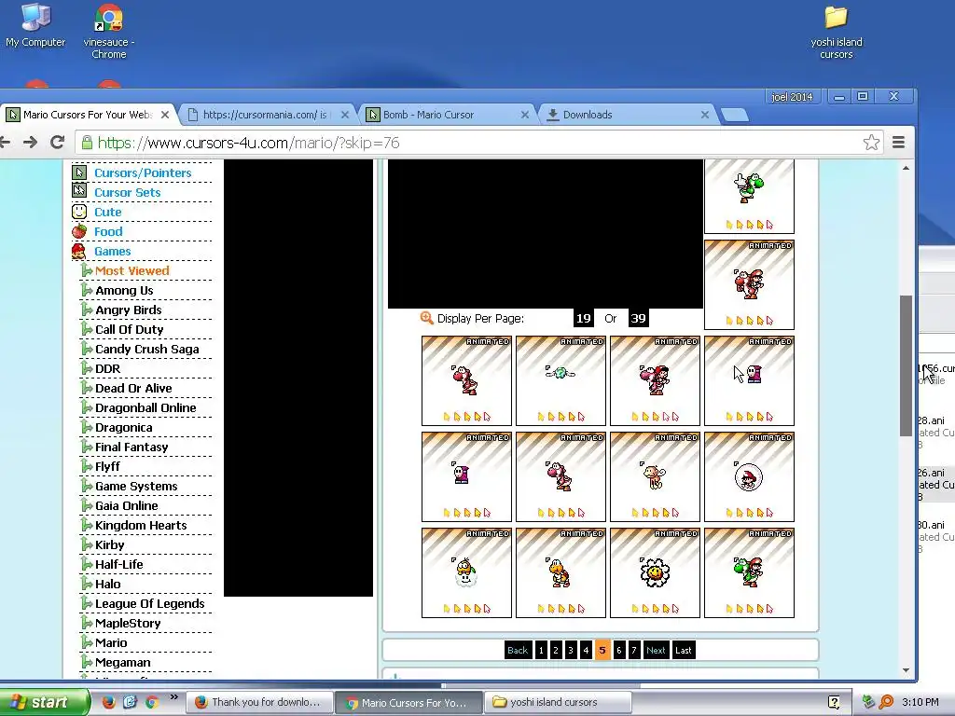Click the browser forward arrow
This screenshot has height=716, width=955.
click(x=30, y=143)
